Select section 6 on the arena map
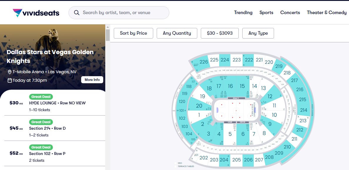 (243, 134)
